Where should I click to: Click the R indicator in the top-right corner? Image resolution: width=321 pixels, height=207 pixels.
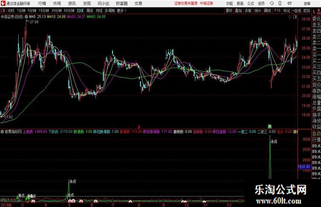pos(319,11)
